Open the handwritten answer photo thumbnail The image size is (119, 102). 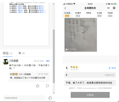[x=81, y=35]
